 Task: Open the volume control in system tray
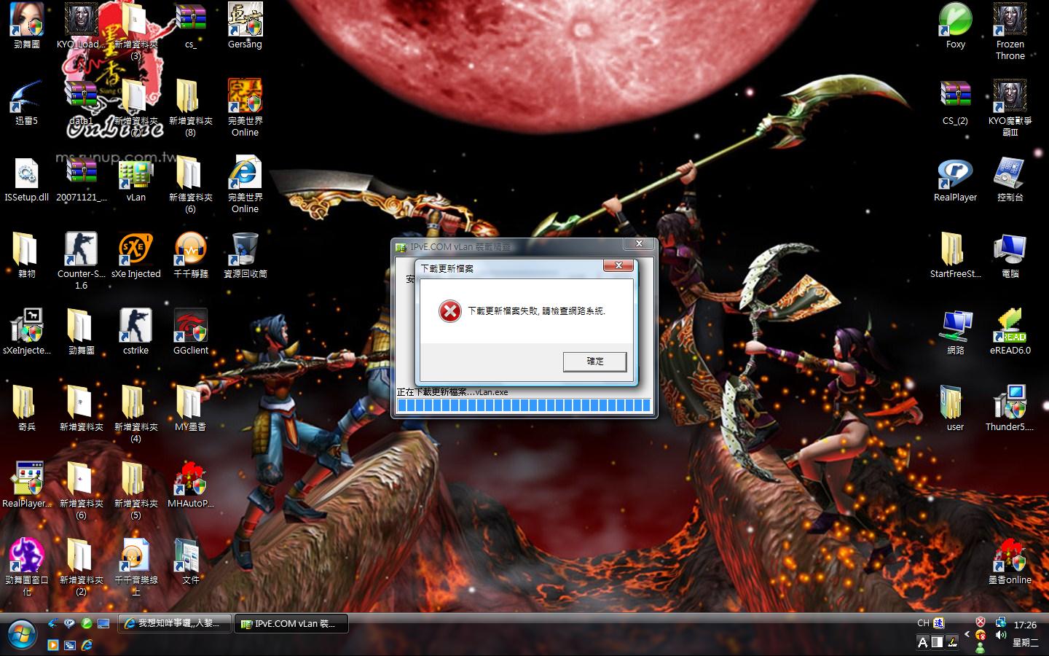tap(1001, 636)
